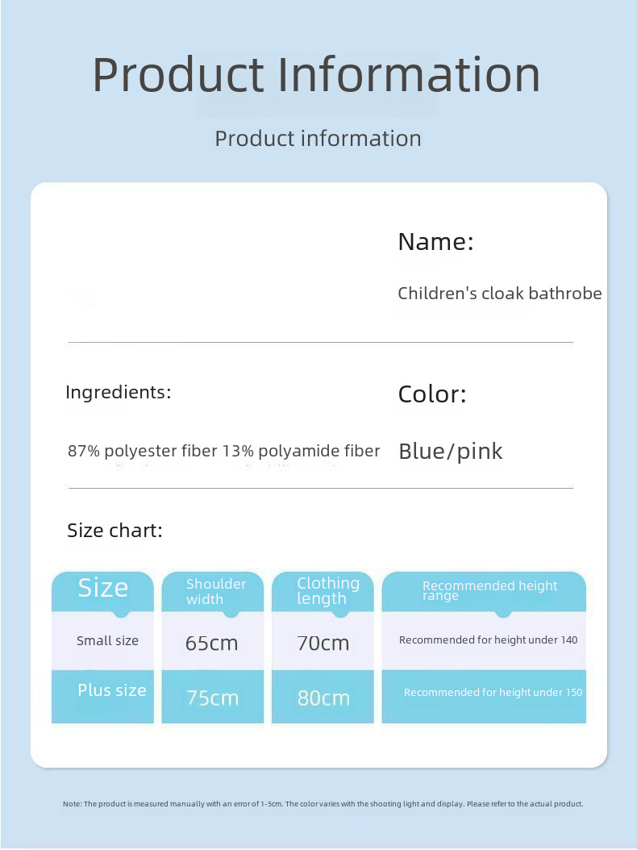Click the Name: label
The width and height of the screenshot is (637, 850).
[x=435, y=242]
